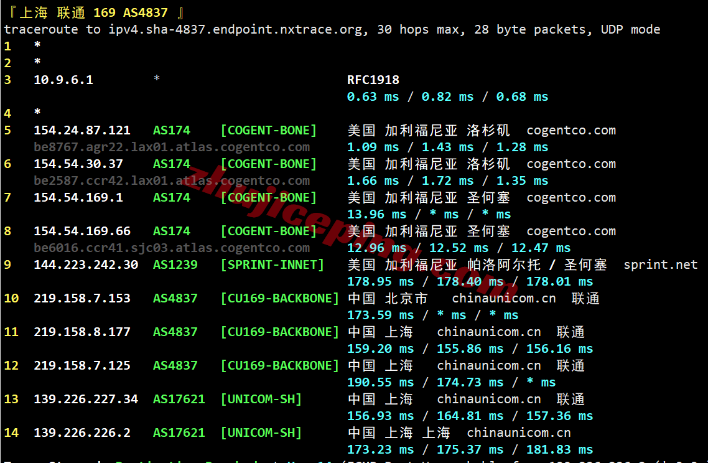Click hostname be8767.agr22.lax01.atlas.cogentco.com
Image resolution: width=708 pixels, height=463 pixels.
[172, 147]
